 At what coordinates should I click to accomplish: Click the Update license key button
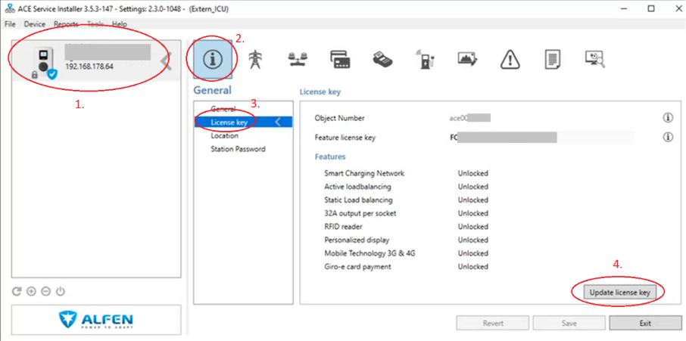click(x=620, y=293)
